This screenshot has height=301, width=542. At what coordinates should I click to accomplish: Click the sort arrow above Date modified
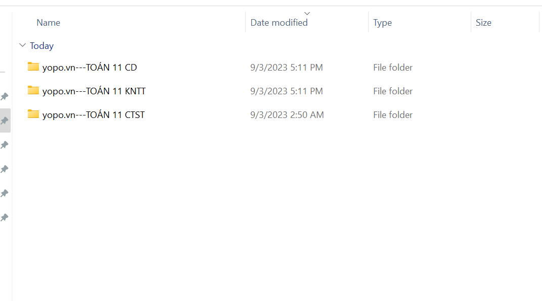click(x=307, y=14)
